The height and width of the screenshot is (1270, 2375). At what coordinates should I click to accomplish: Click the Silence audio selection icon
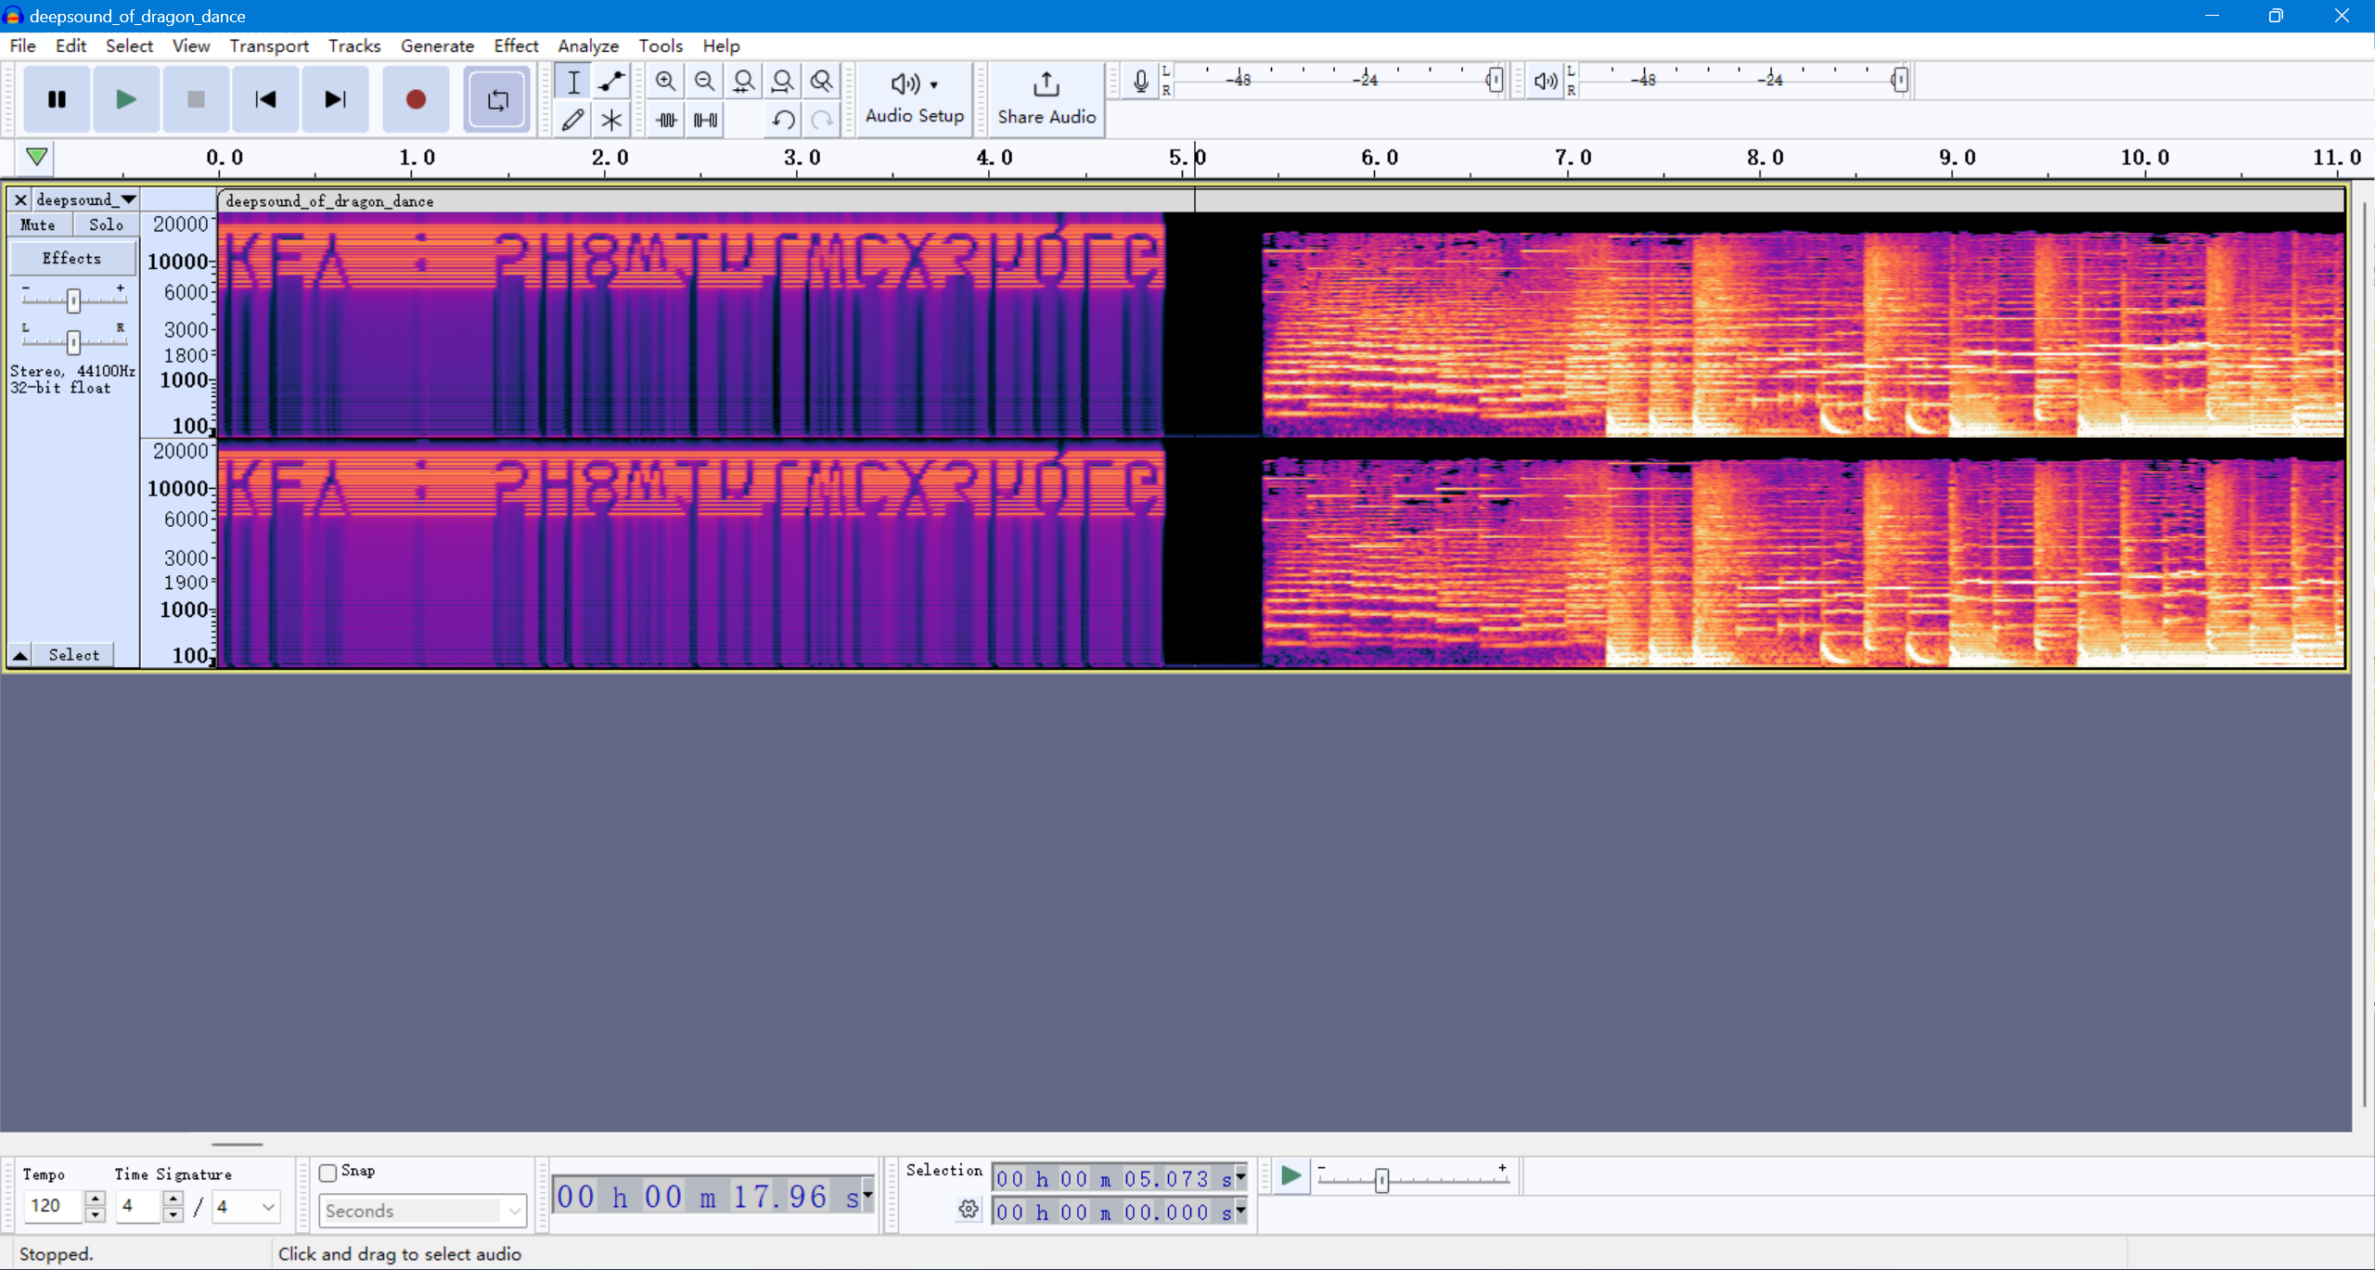[x=706, y=120]
